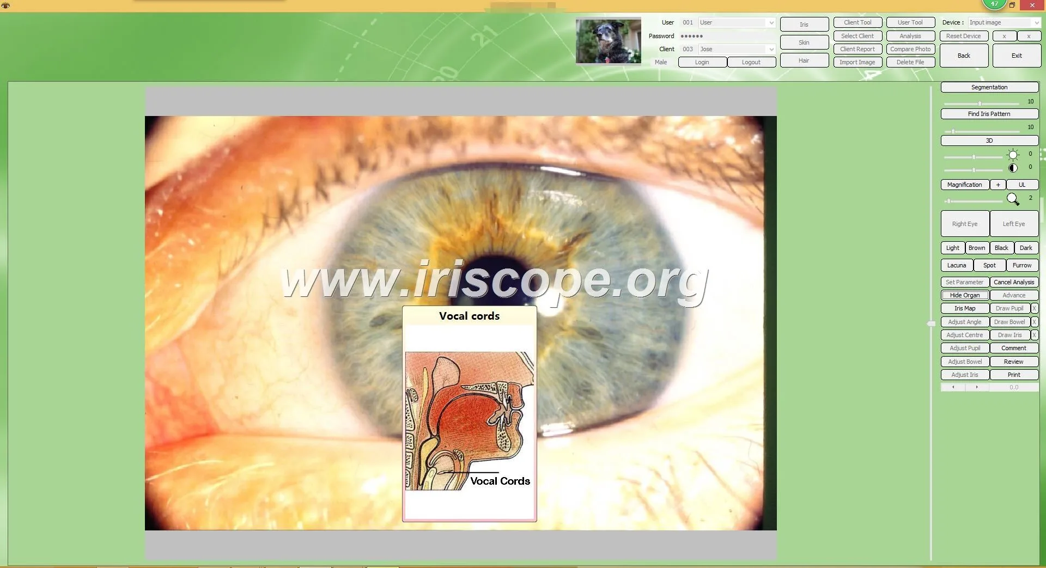Click the Client Report button
1046x568 pixels.
click(858, 49)
